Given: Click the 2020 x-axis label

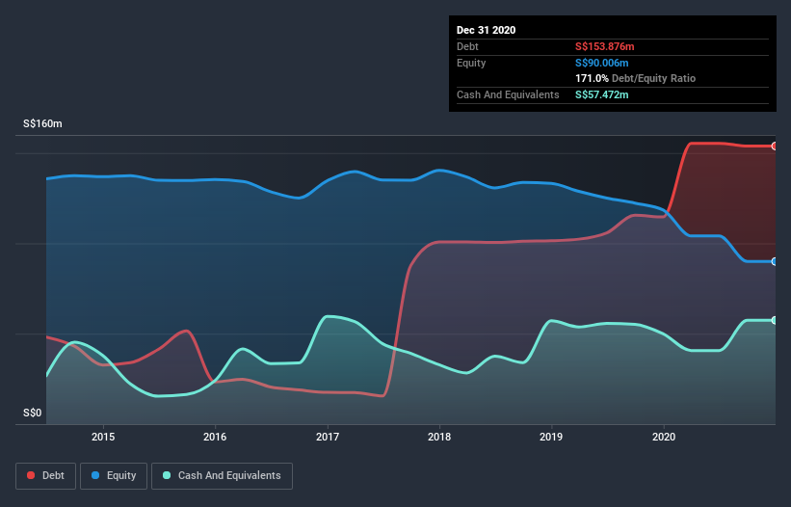Looking at the screenshot, I should [664, 437].
